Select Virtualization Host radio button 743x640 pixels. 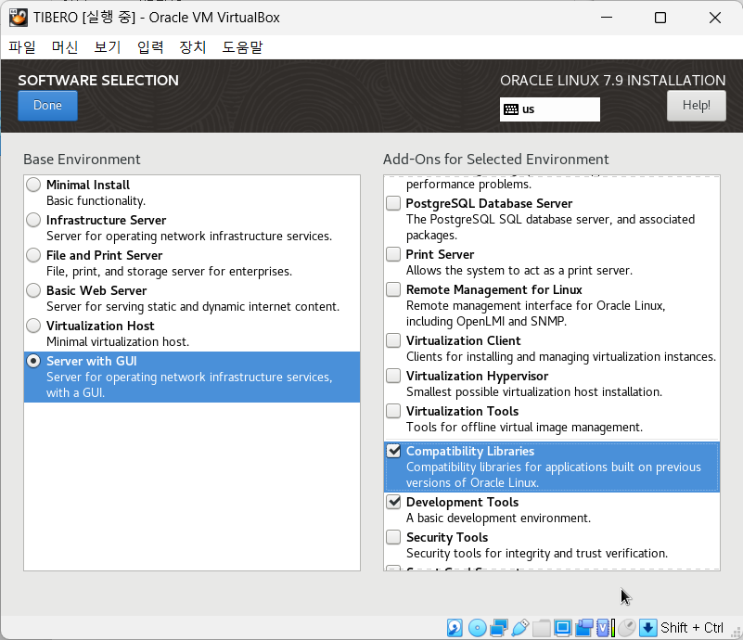[33, 326]
